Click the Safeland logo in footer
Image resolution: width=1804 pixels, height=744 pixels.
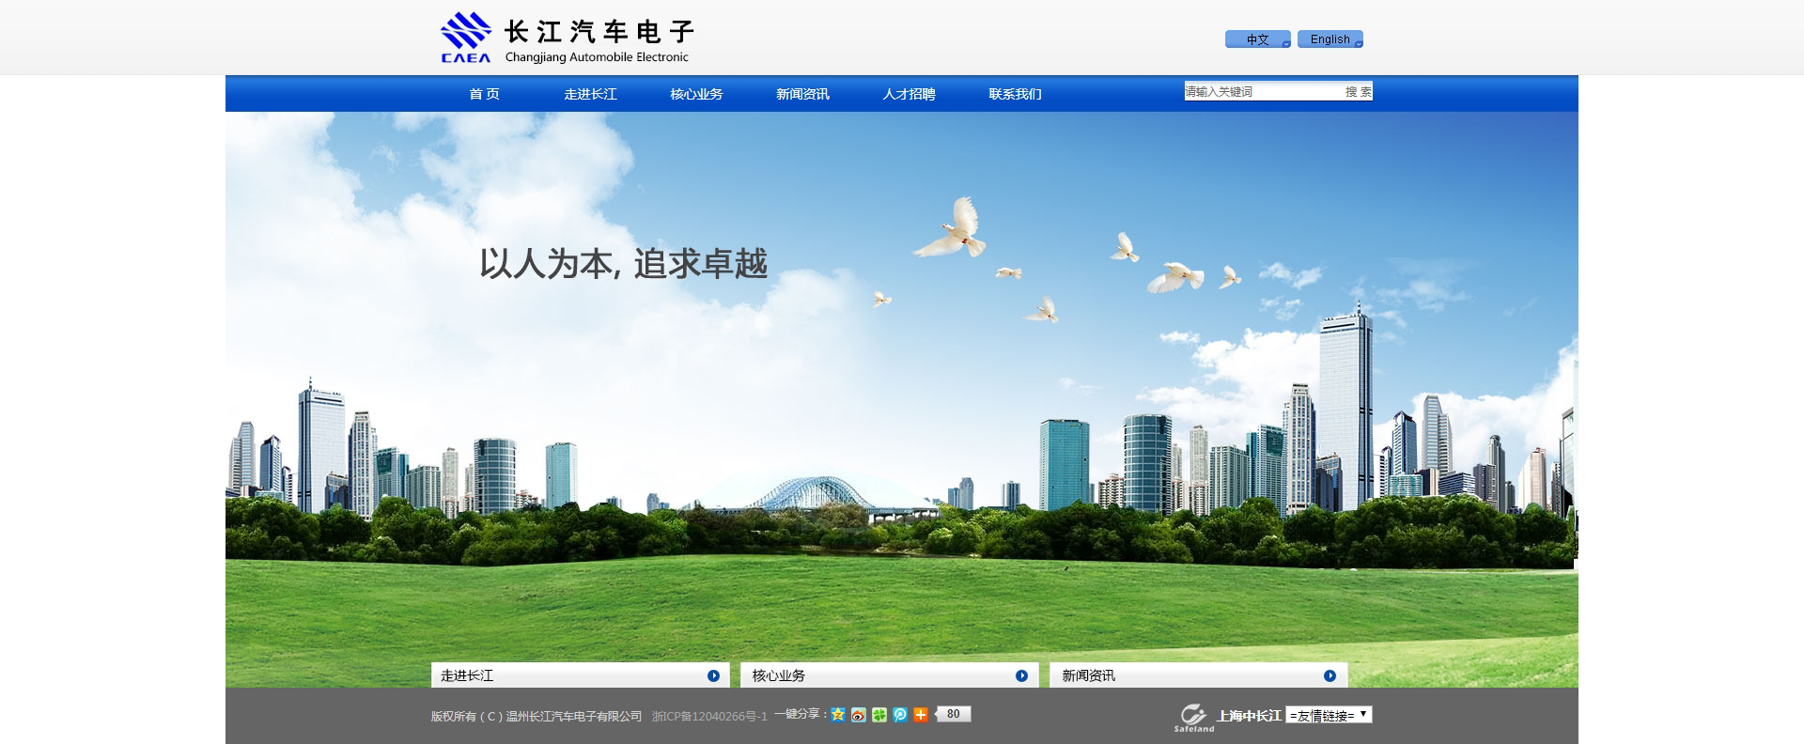(x=1193, y=718)
